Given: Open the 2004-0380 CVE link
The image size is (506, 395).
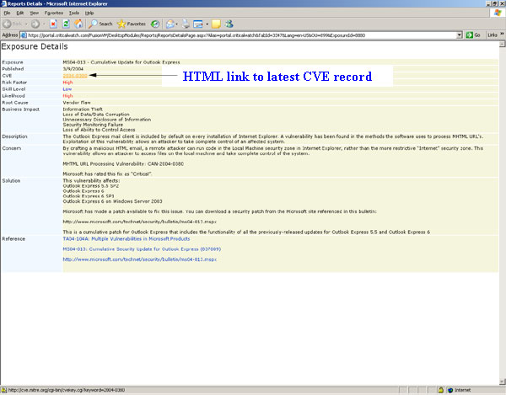Looking at the screenshot, I should click(x=74, y=76).
